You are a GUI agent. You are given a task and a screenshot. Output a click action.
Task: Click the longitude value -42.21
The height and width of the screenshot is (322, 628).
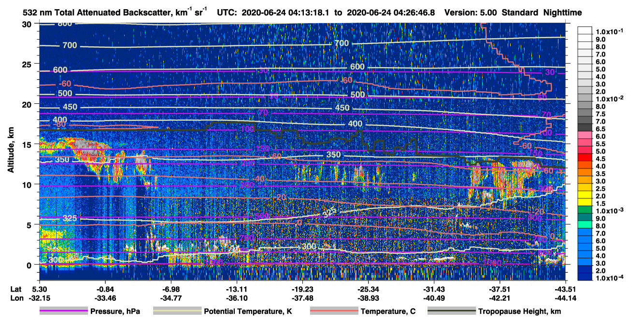[x=500, y=298]
